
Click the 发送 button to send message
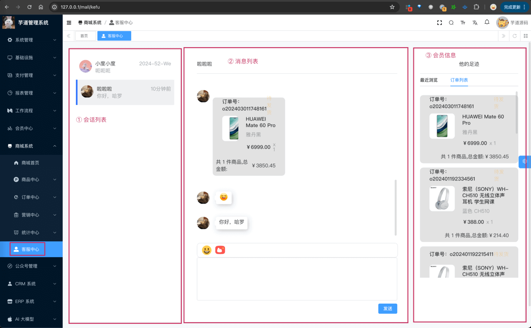point(388,309)
